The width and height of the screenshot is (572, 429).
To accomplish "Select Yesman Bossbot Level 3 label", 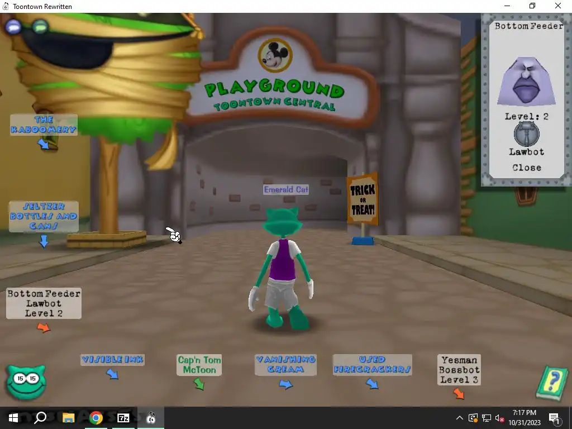I will pos(459,370).
